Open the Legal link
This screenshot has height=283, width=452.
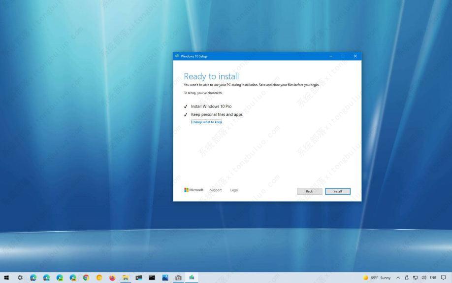(234, 190)
